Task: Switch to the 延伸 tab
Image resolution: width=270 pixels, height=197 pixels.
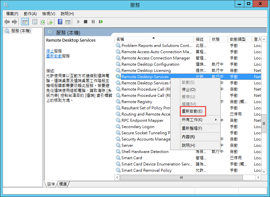Action: pyautogui.click(x=51, y=184)
